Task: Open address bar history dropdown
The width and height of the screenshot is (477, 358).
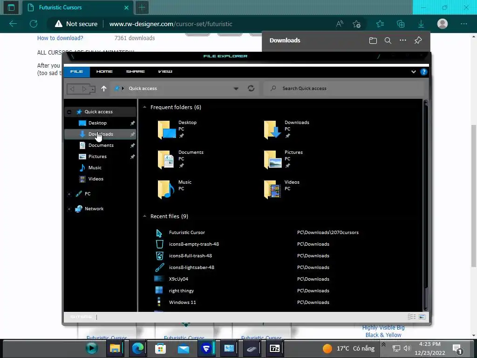Action: tap(236, 89)
